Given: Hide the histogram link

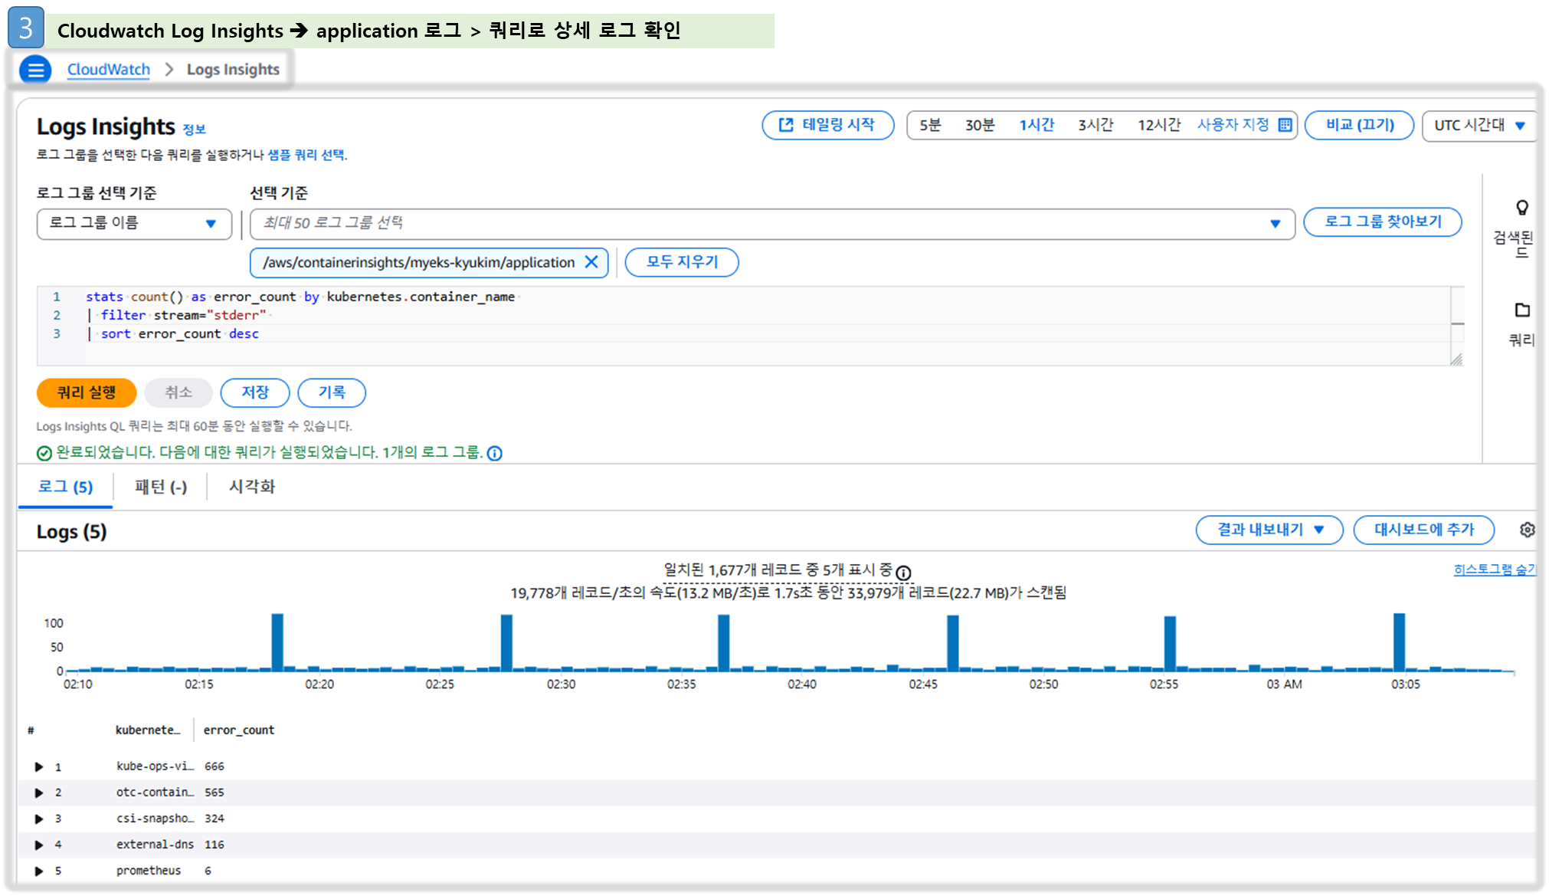Looking at the screenshot, I should tap(1494, 569).
